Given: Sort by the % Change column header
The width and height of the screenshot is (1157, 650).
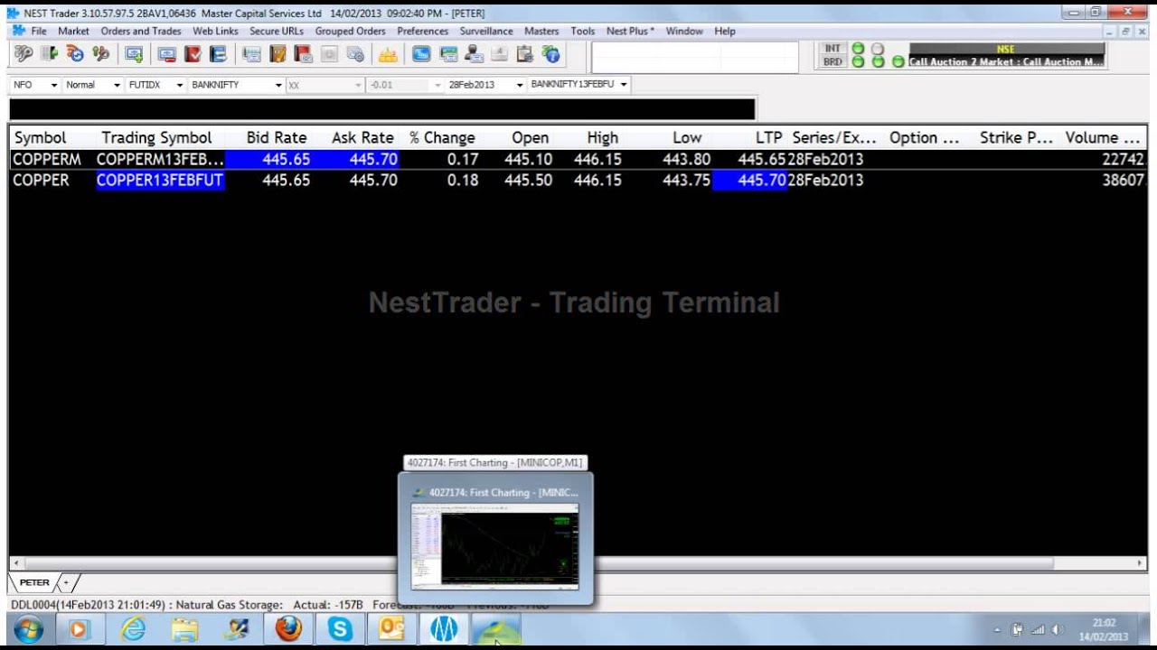Looking at the screenshot, I should pos(442,138).
